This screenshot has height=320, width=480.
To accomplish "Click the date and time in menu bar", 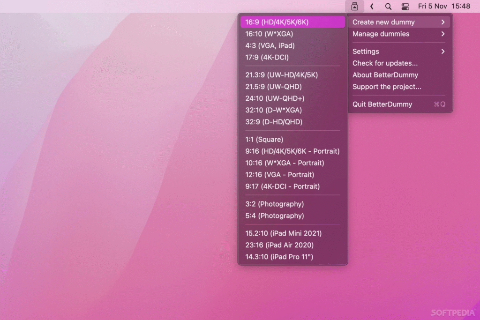I will click(443, 7).
